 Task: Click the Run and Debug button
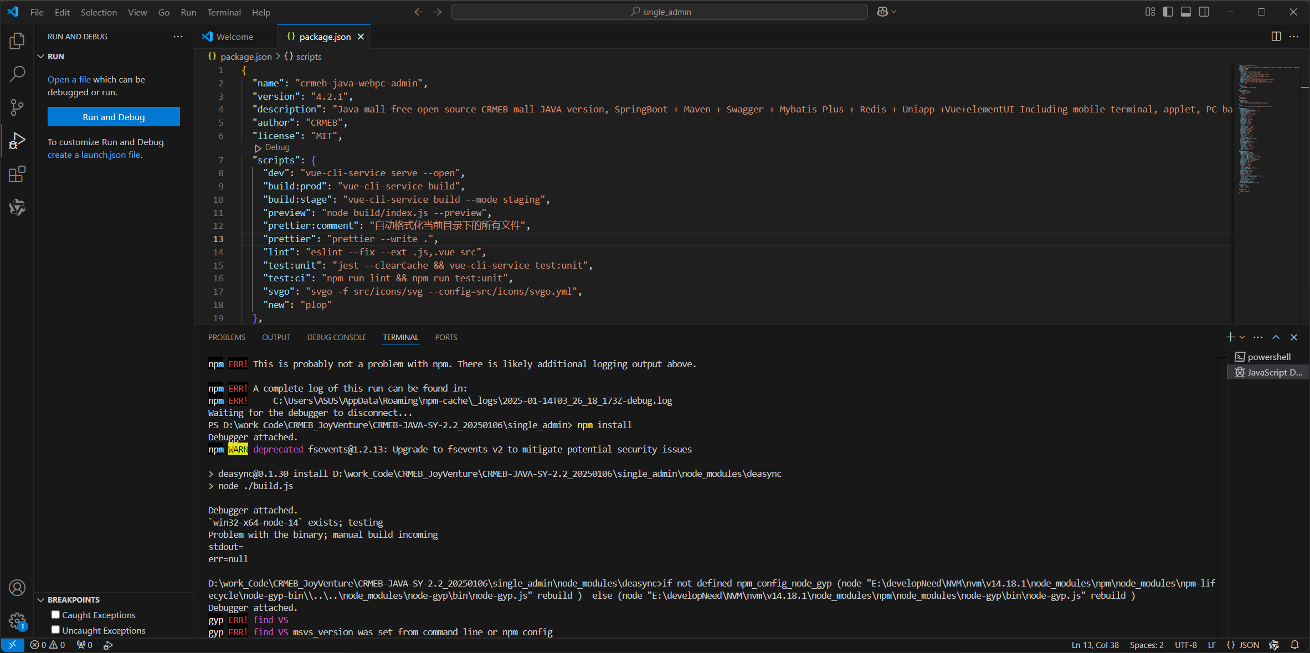[114, 117]
